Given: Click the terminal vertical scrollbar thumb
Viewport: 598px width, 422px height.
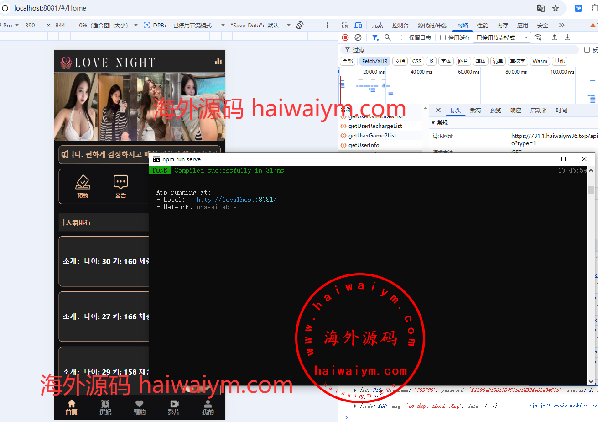Looking at the screenshot, I should click(x=591, y=190).
